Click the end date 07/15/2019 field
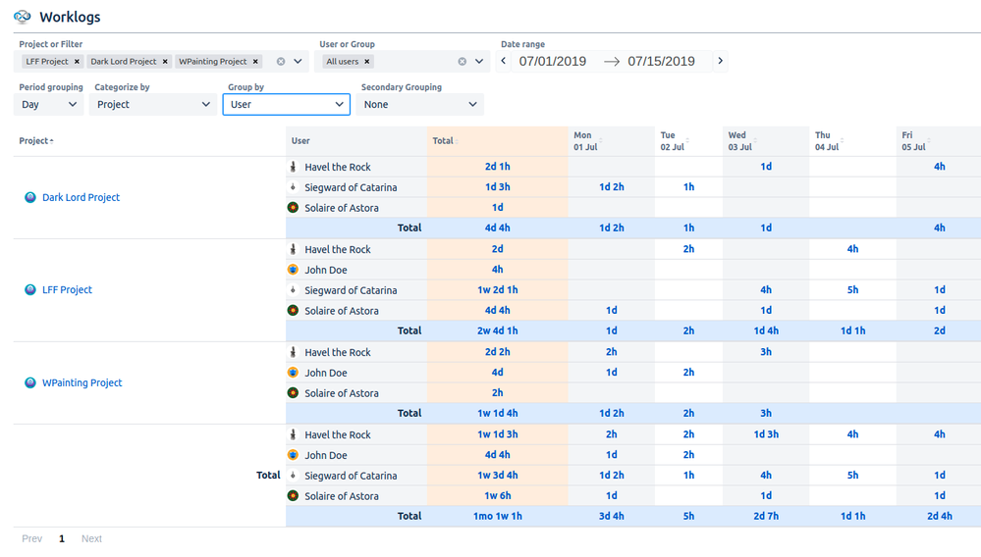981x557 pixels. click(661, 61)
